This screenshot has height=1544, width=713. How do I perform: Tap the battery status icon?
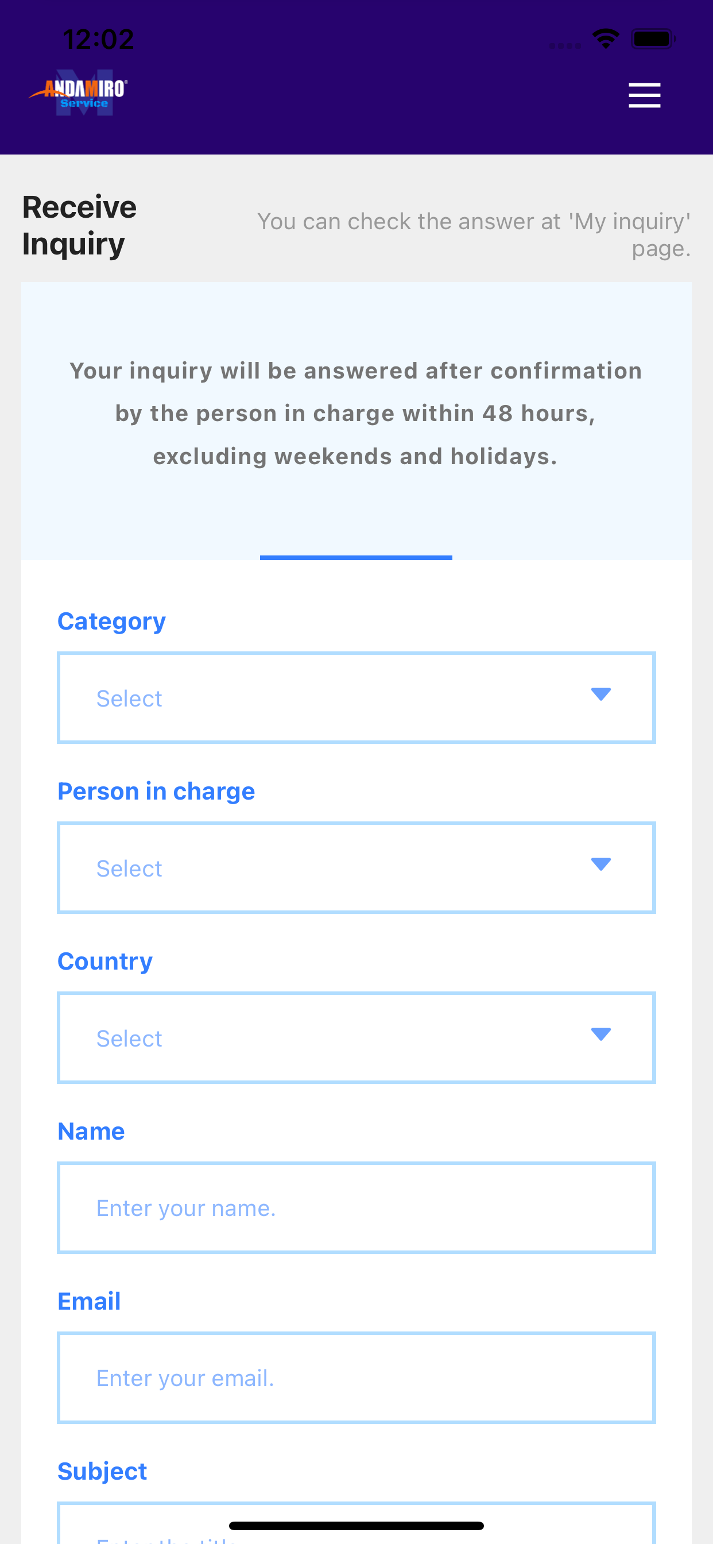653,39
